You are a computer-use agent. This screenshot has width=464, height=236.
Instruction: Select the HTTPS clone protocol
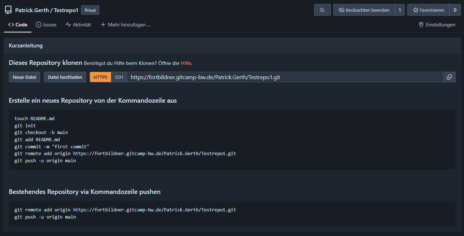point(100,77)
